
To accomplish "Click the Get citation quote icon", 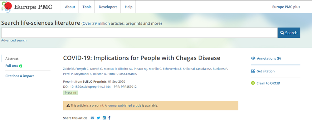I will tap(253, 71).
